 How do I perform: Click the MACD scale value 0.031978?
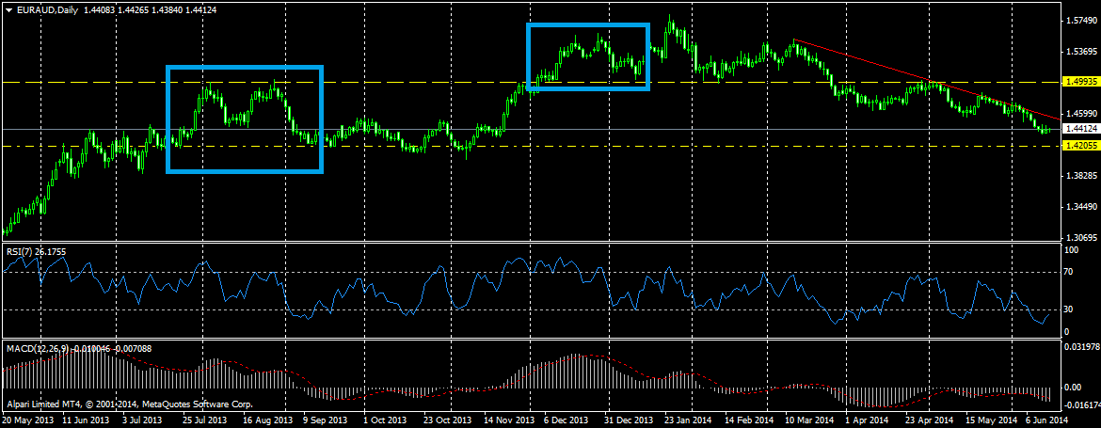click(x=1080, y=346)
